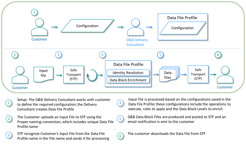Click the legend text starting 'Setup: The D&B Delivery Consultant'

click(64, 104)
